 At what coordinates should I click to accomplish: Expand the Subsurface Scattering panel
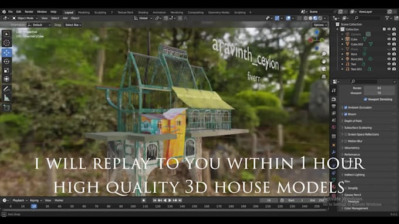(x=358, y=127)
